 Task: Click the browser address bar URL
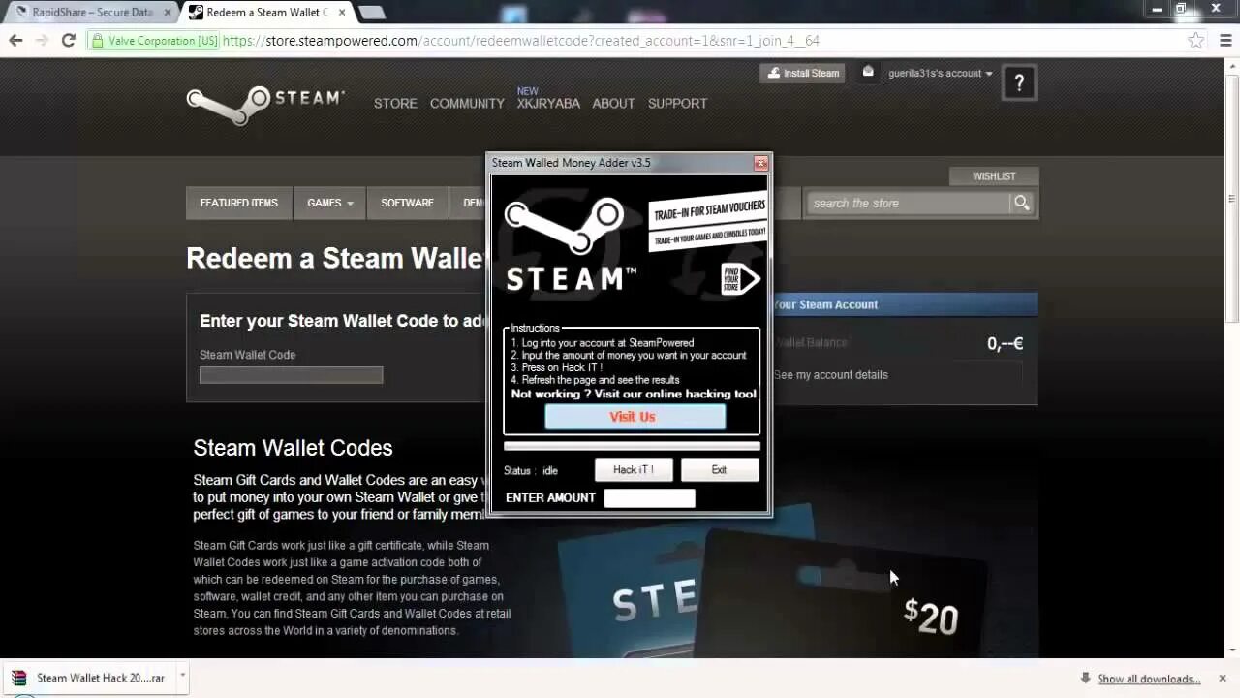(521, 41)
